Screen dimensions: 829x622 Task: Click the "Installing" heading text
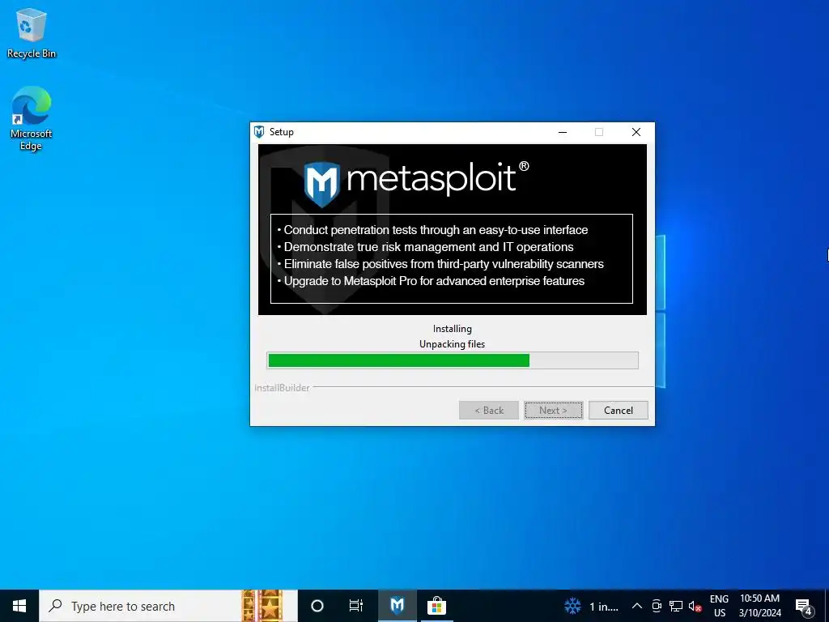click(x=452, y=329)
